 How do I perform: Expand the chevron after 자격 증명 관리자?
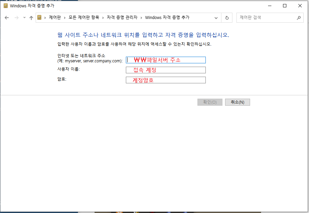click(142, 18)
